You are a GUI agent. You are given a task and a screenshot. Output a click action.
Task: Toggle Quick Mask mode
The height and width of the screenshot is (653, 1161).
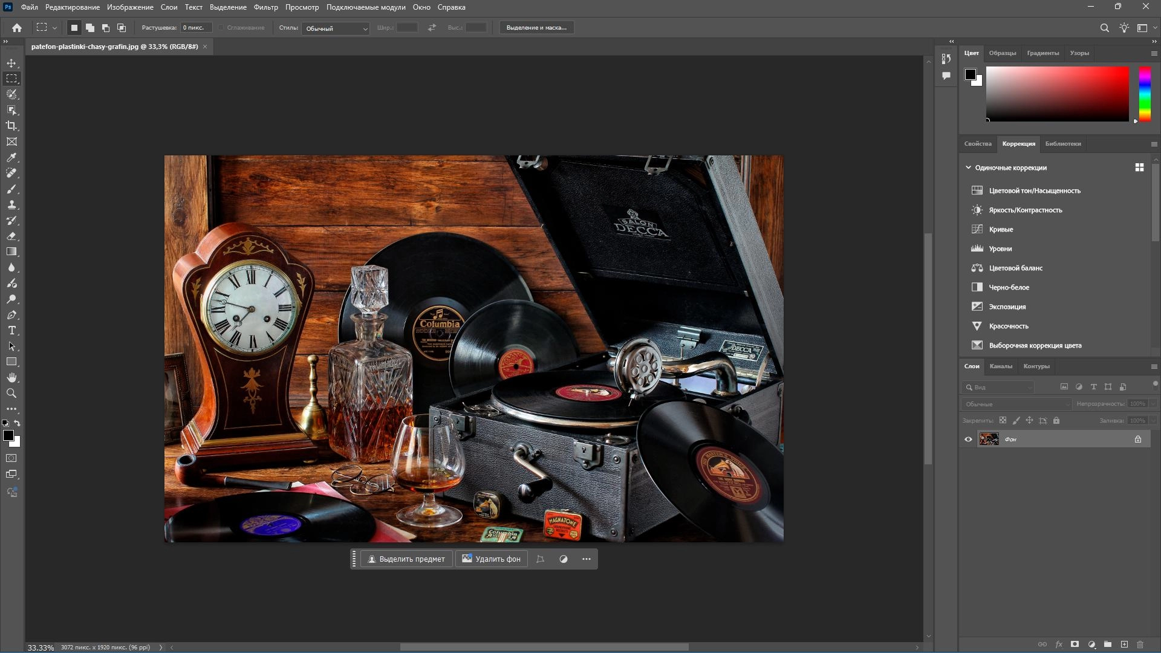(11, 458)
